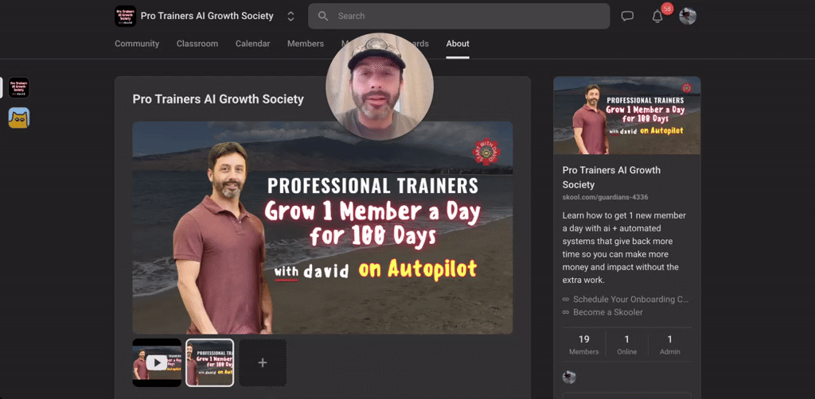The width and height of the screenshot is (815, 399).
Task: Click the Pro Trainers AI Growth Society heading
Action: tap(218, 99)
